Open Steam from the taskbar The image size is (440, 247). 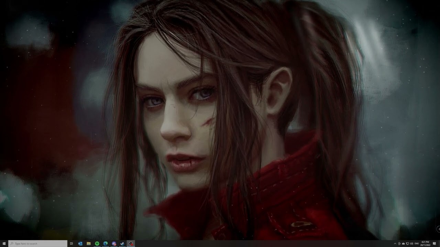tap(122, 244)
